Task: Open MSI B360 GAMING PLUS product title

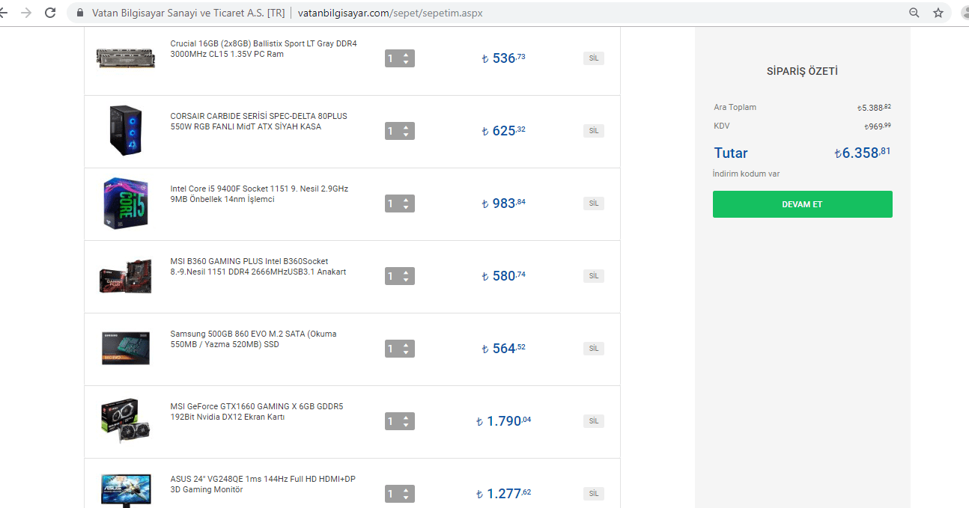Action: (258, 266)
